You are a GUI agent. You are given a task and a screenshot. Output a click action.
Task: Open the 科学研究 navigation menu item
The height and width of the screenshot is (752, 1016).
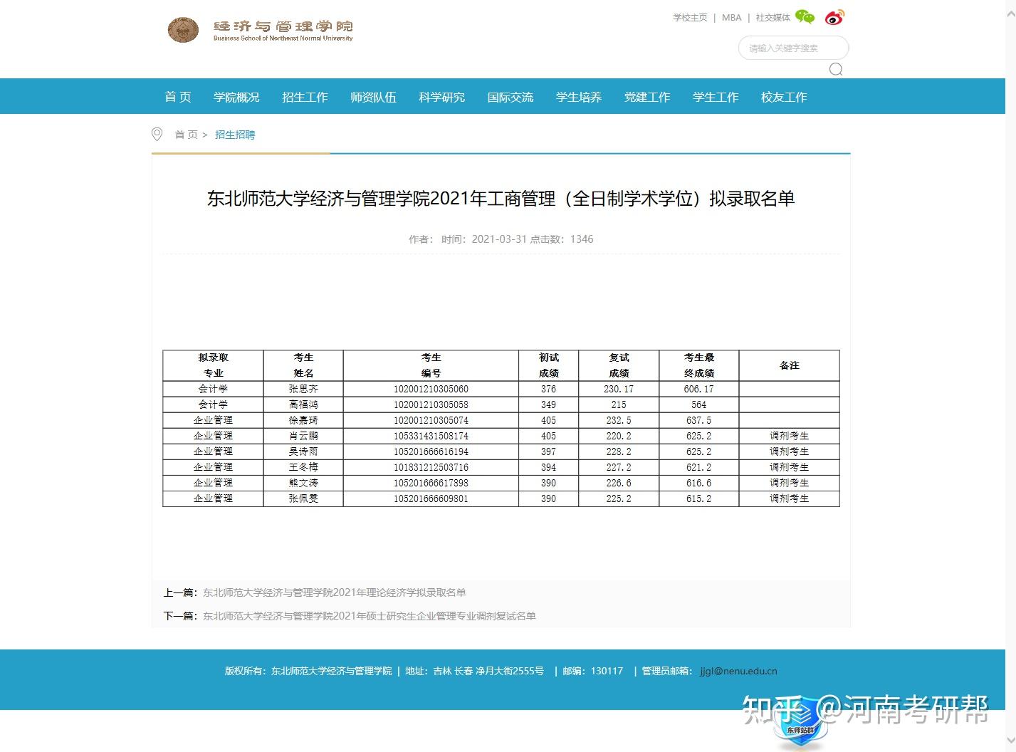click(441, 97)
